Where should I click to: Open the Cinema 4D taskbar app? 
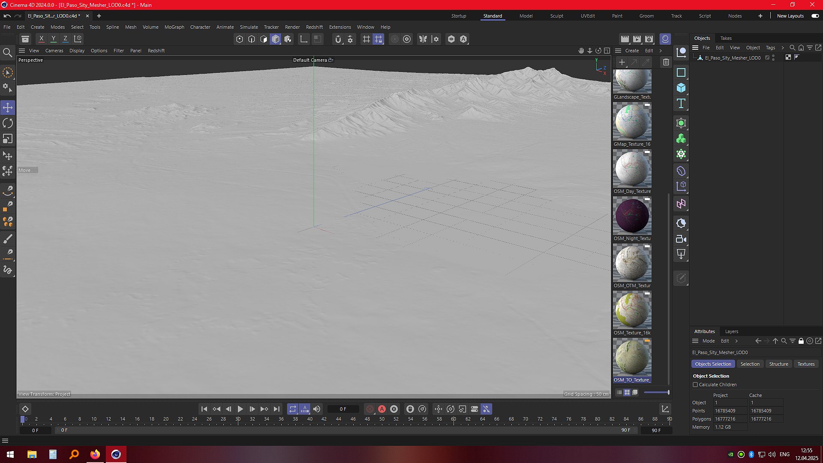[x=116, y=454]
